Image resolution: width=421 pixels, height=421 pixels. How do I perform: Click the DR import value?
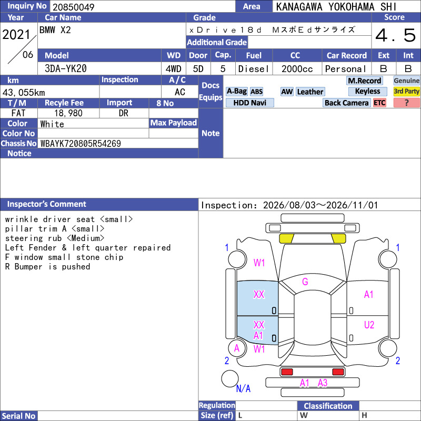(x=124, y=113)
